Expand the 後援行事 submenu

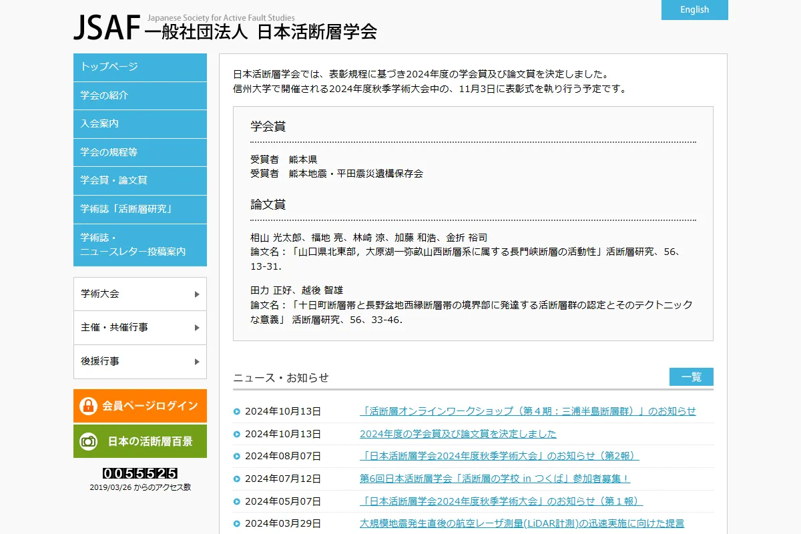pyautogui.click(x=140, y=362)
